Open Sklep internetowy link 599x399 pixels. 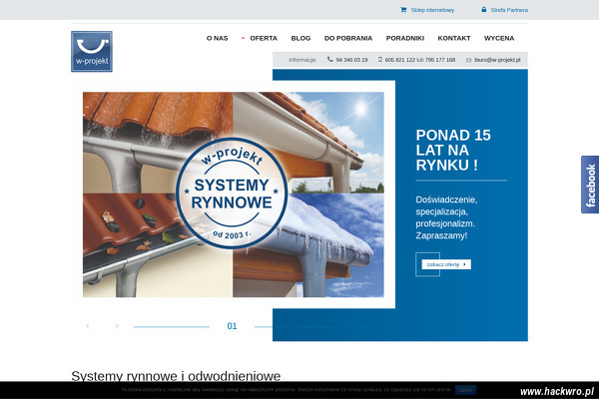[x=432, y=10]
